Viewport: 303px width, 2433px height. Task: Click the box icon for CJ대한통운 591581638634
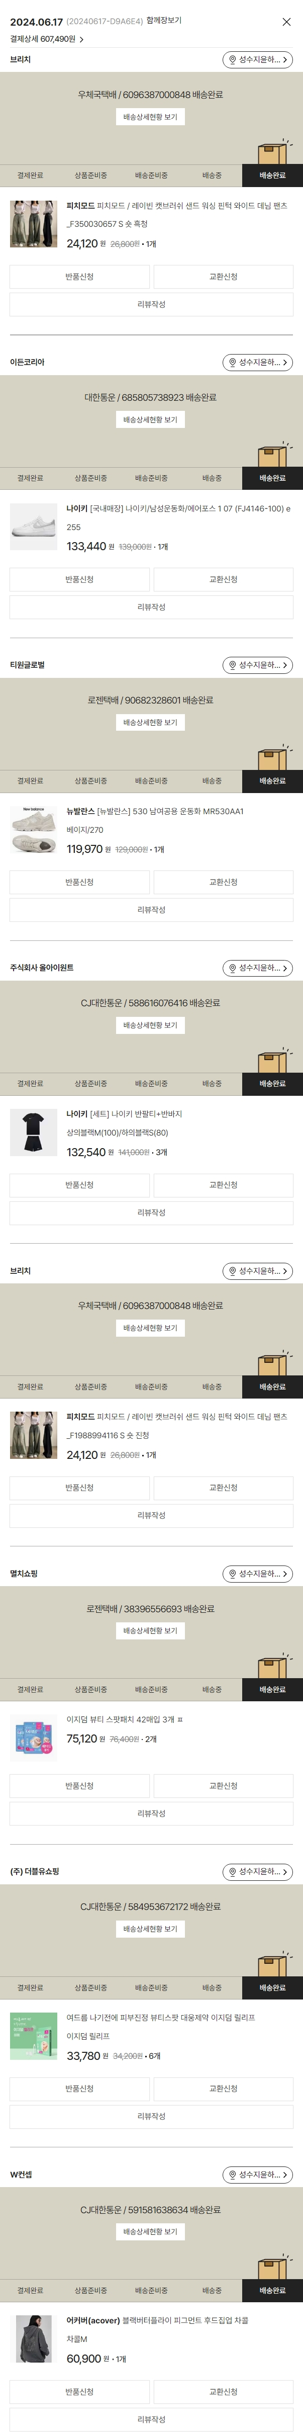coord(273,2267)
